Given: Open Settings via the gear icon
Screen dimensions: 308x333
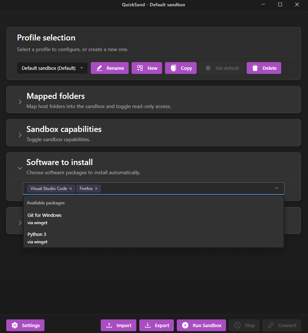Looking at the screenshot, I should click(14, 325).
